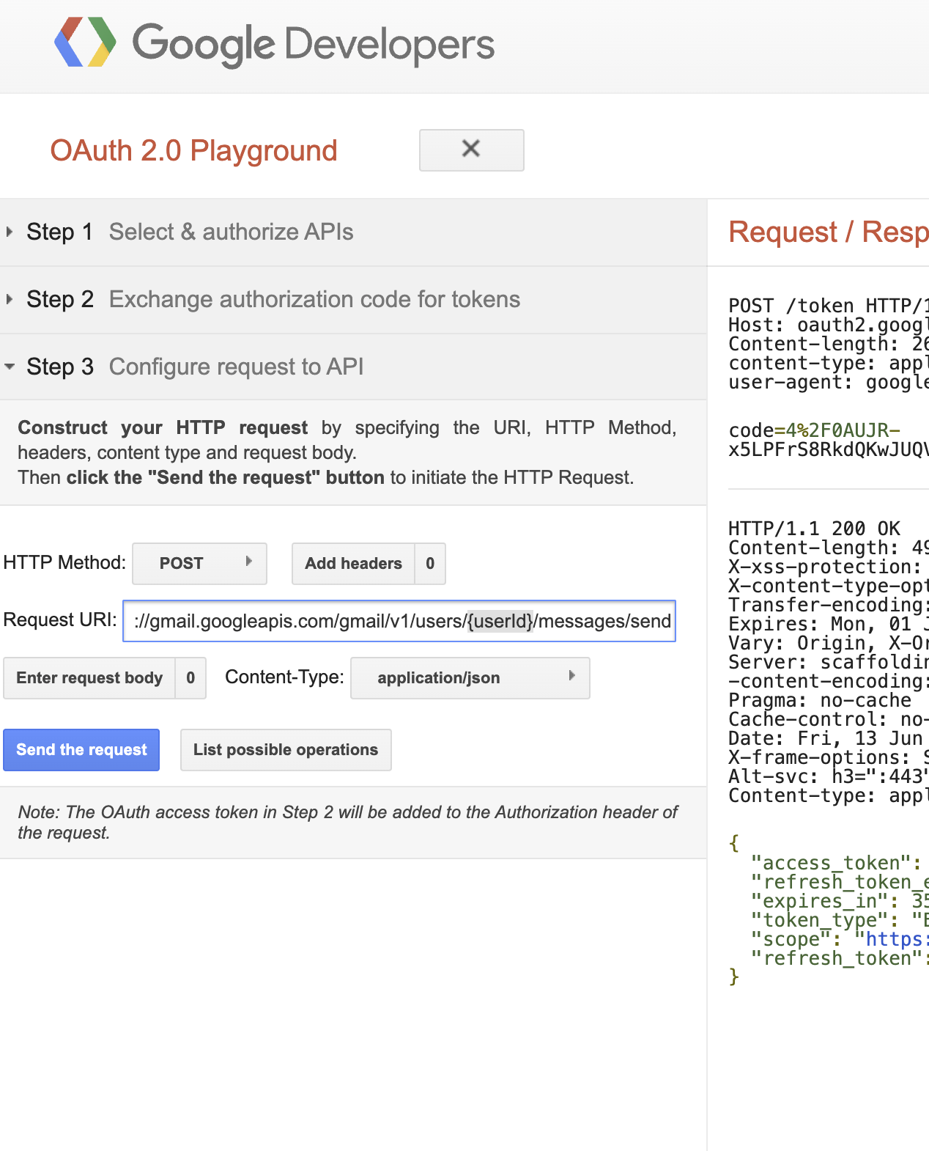Click the 'Alt-svc: h3=":443' header line
Screen dimensions: 929x1151
(829, 776)
